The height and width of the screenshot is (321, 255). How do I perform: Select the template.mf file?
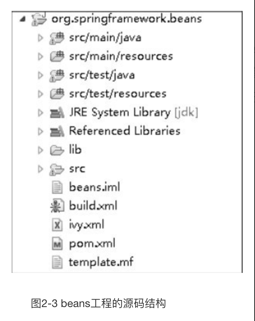click(x=101, y=262)
